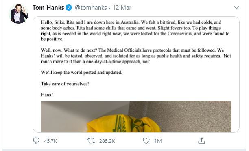Click the Tom Hanks display name
249x151 pixels.
point(48,8)
